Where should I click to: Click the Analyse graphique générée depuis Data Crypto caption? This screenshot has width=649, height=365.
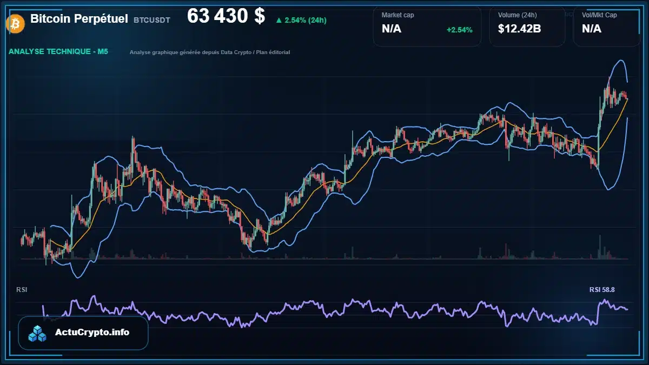click(210, 52)
